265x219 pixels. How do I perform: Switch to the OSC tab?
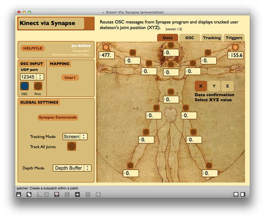190,38
